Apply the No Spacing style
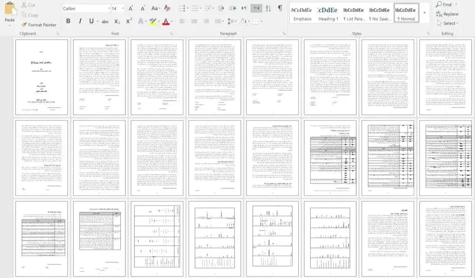The image size is (475, 278). 379,14
